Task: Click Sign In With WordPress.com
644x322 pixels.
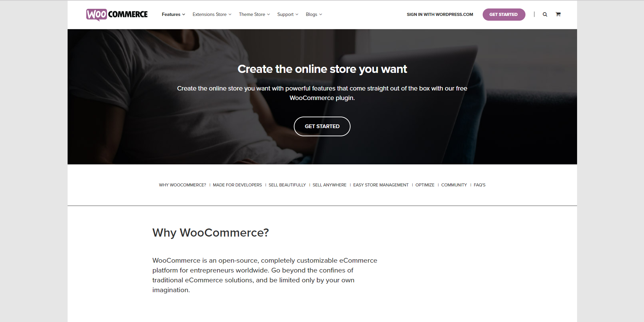Action: 440,14
